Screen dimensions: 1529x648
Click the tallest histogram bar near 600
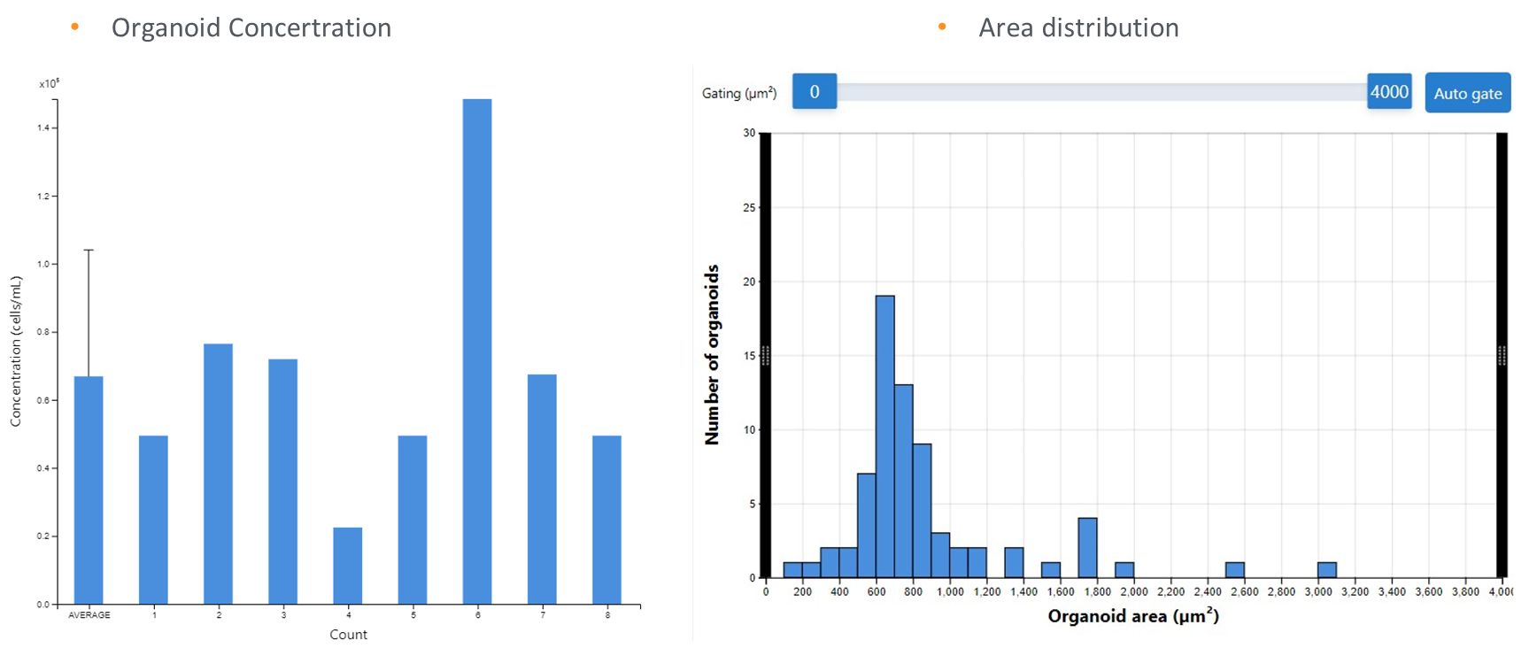(884, 436)
